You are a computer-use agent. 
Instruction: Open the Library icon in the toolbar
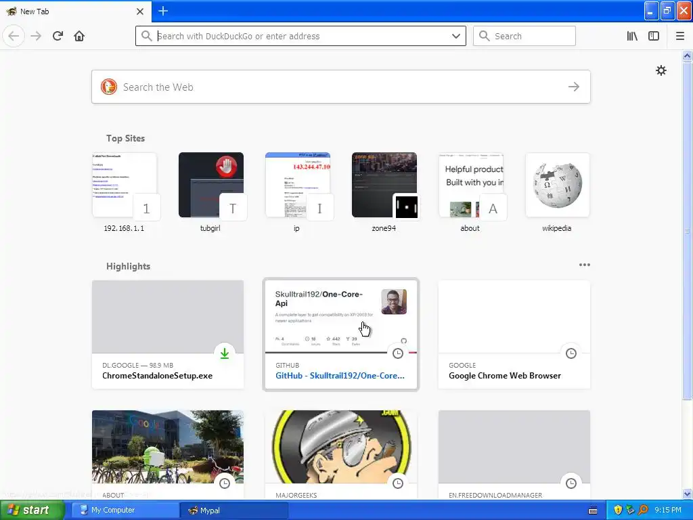(632, 36)
